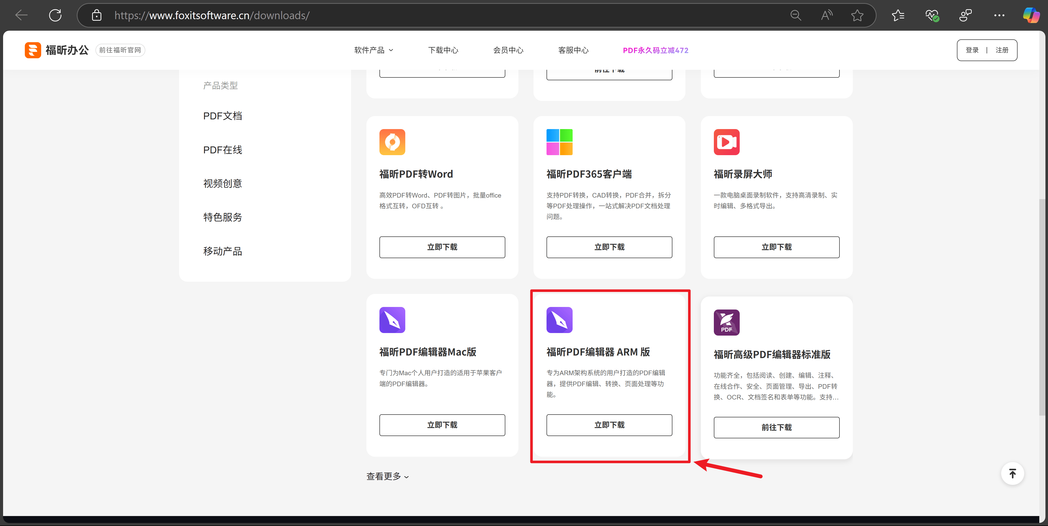
Task: Click the 福昕PDF365客户端 colorful squares icon
Action: (x=559, y=142)
